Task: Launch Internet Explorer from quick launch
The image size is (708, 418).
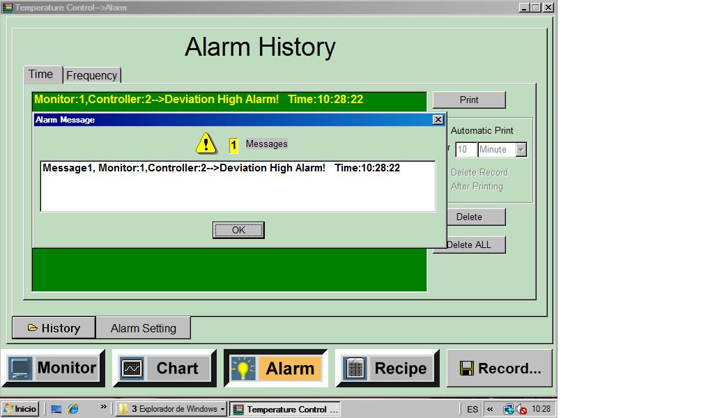Action: click(73, 409)
